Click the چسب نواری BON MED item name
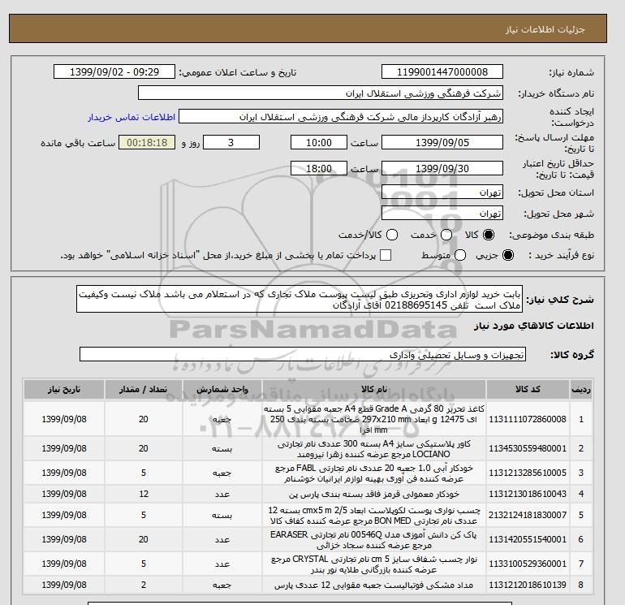The height and width of the screenshot is (605, 625). coord(374,516)
